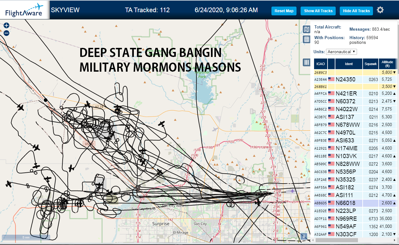Select the N5356P aircraft row
The image size is (399, 245).
point(355,171)
